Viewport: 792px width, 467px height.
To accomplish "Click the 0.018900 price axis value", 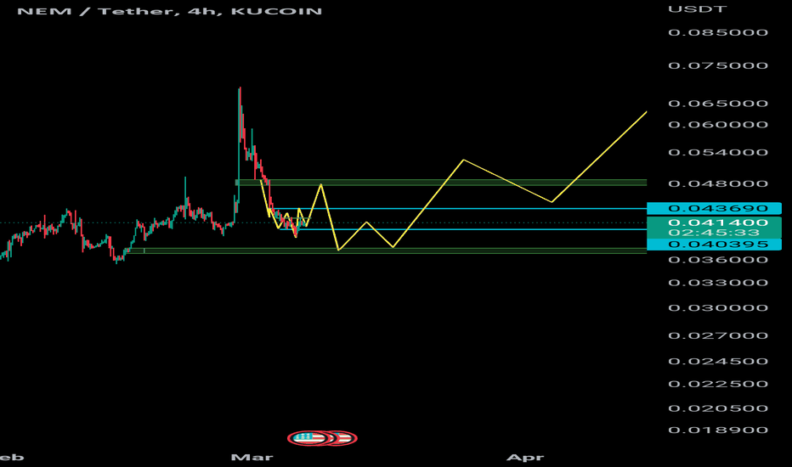I will tap(718, 430).
